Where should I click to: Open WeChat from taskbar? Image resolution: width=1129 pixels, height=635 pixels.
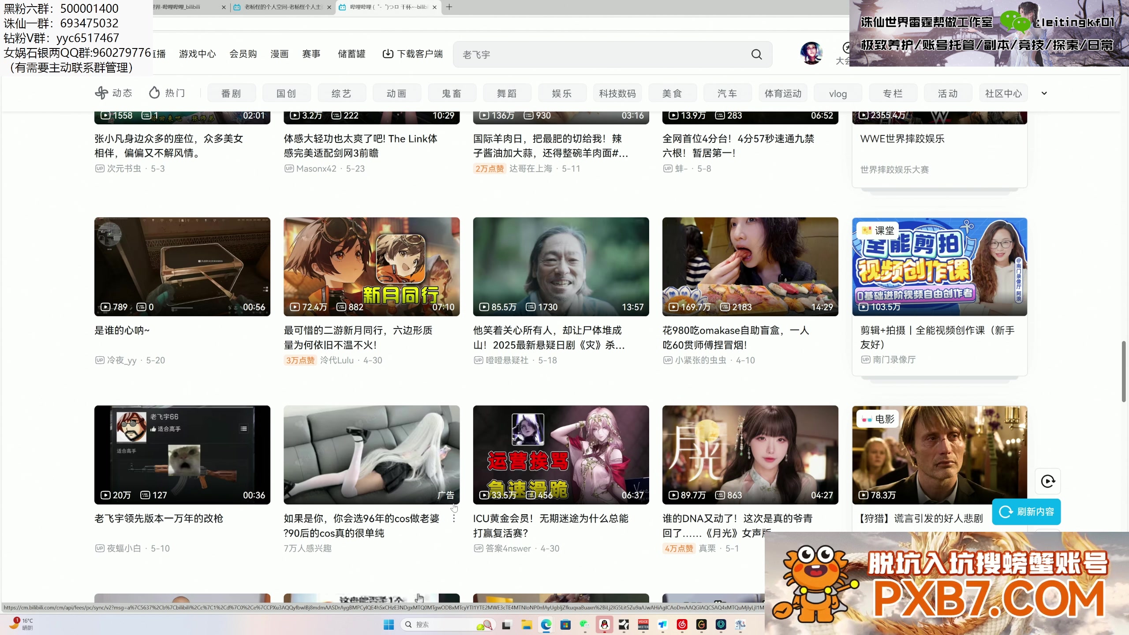pyautogui.click(x=585, y=624)
